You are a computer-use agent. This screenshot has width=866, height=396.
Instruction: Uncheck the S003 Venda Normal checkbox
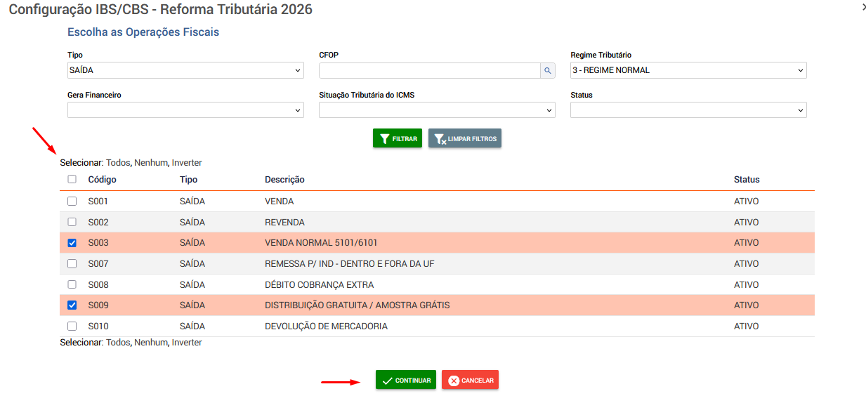[x=72, y=243]
